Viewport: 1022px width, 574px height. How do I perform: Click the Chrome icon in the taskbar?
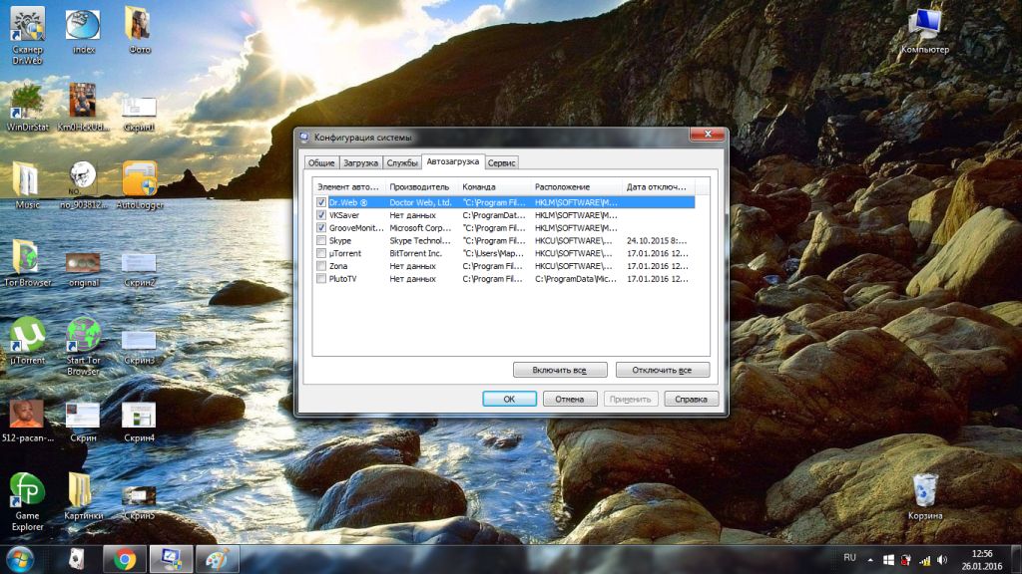tap(125, 559)
